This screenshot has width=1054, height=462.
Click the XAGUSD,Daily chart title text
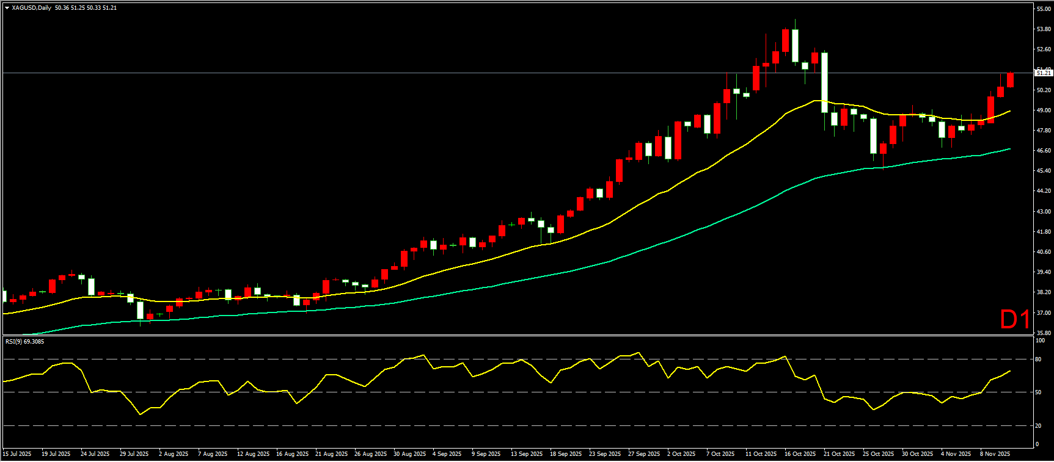coord(32,8)
